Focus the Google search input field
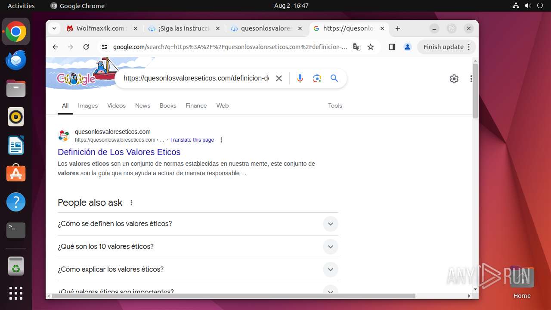This screenshot has width=551, height=310. coord(196,78)
